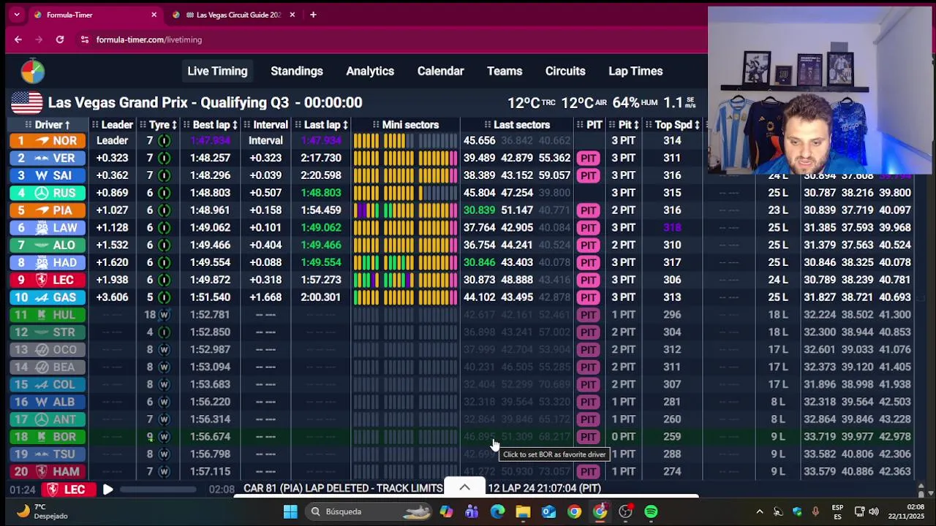Close the Las Vegas Circuit Guide tab
Image resolution: width=936 pixels, height=526 pixels.
292,15
